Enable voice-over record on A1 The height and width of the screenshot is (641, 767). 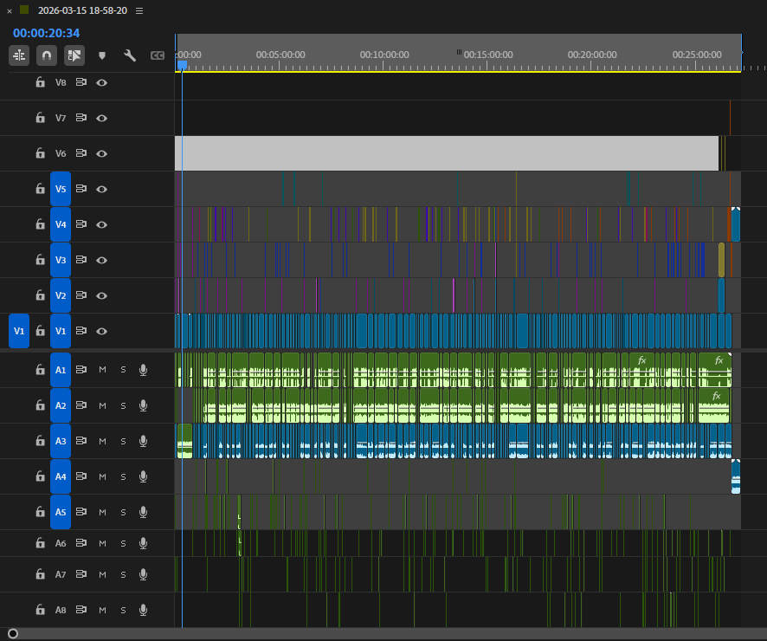click(144, 370)
